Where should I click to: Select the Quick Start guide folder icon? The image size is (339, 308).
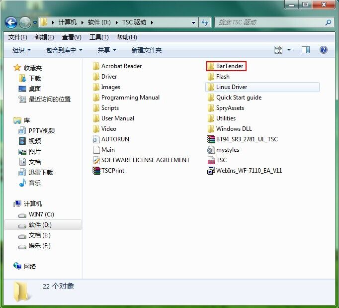211,98
